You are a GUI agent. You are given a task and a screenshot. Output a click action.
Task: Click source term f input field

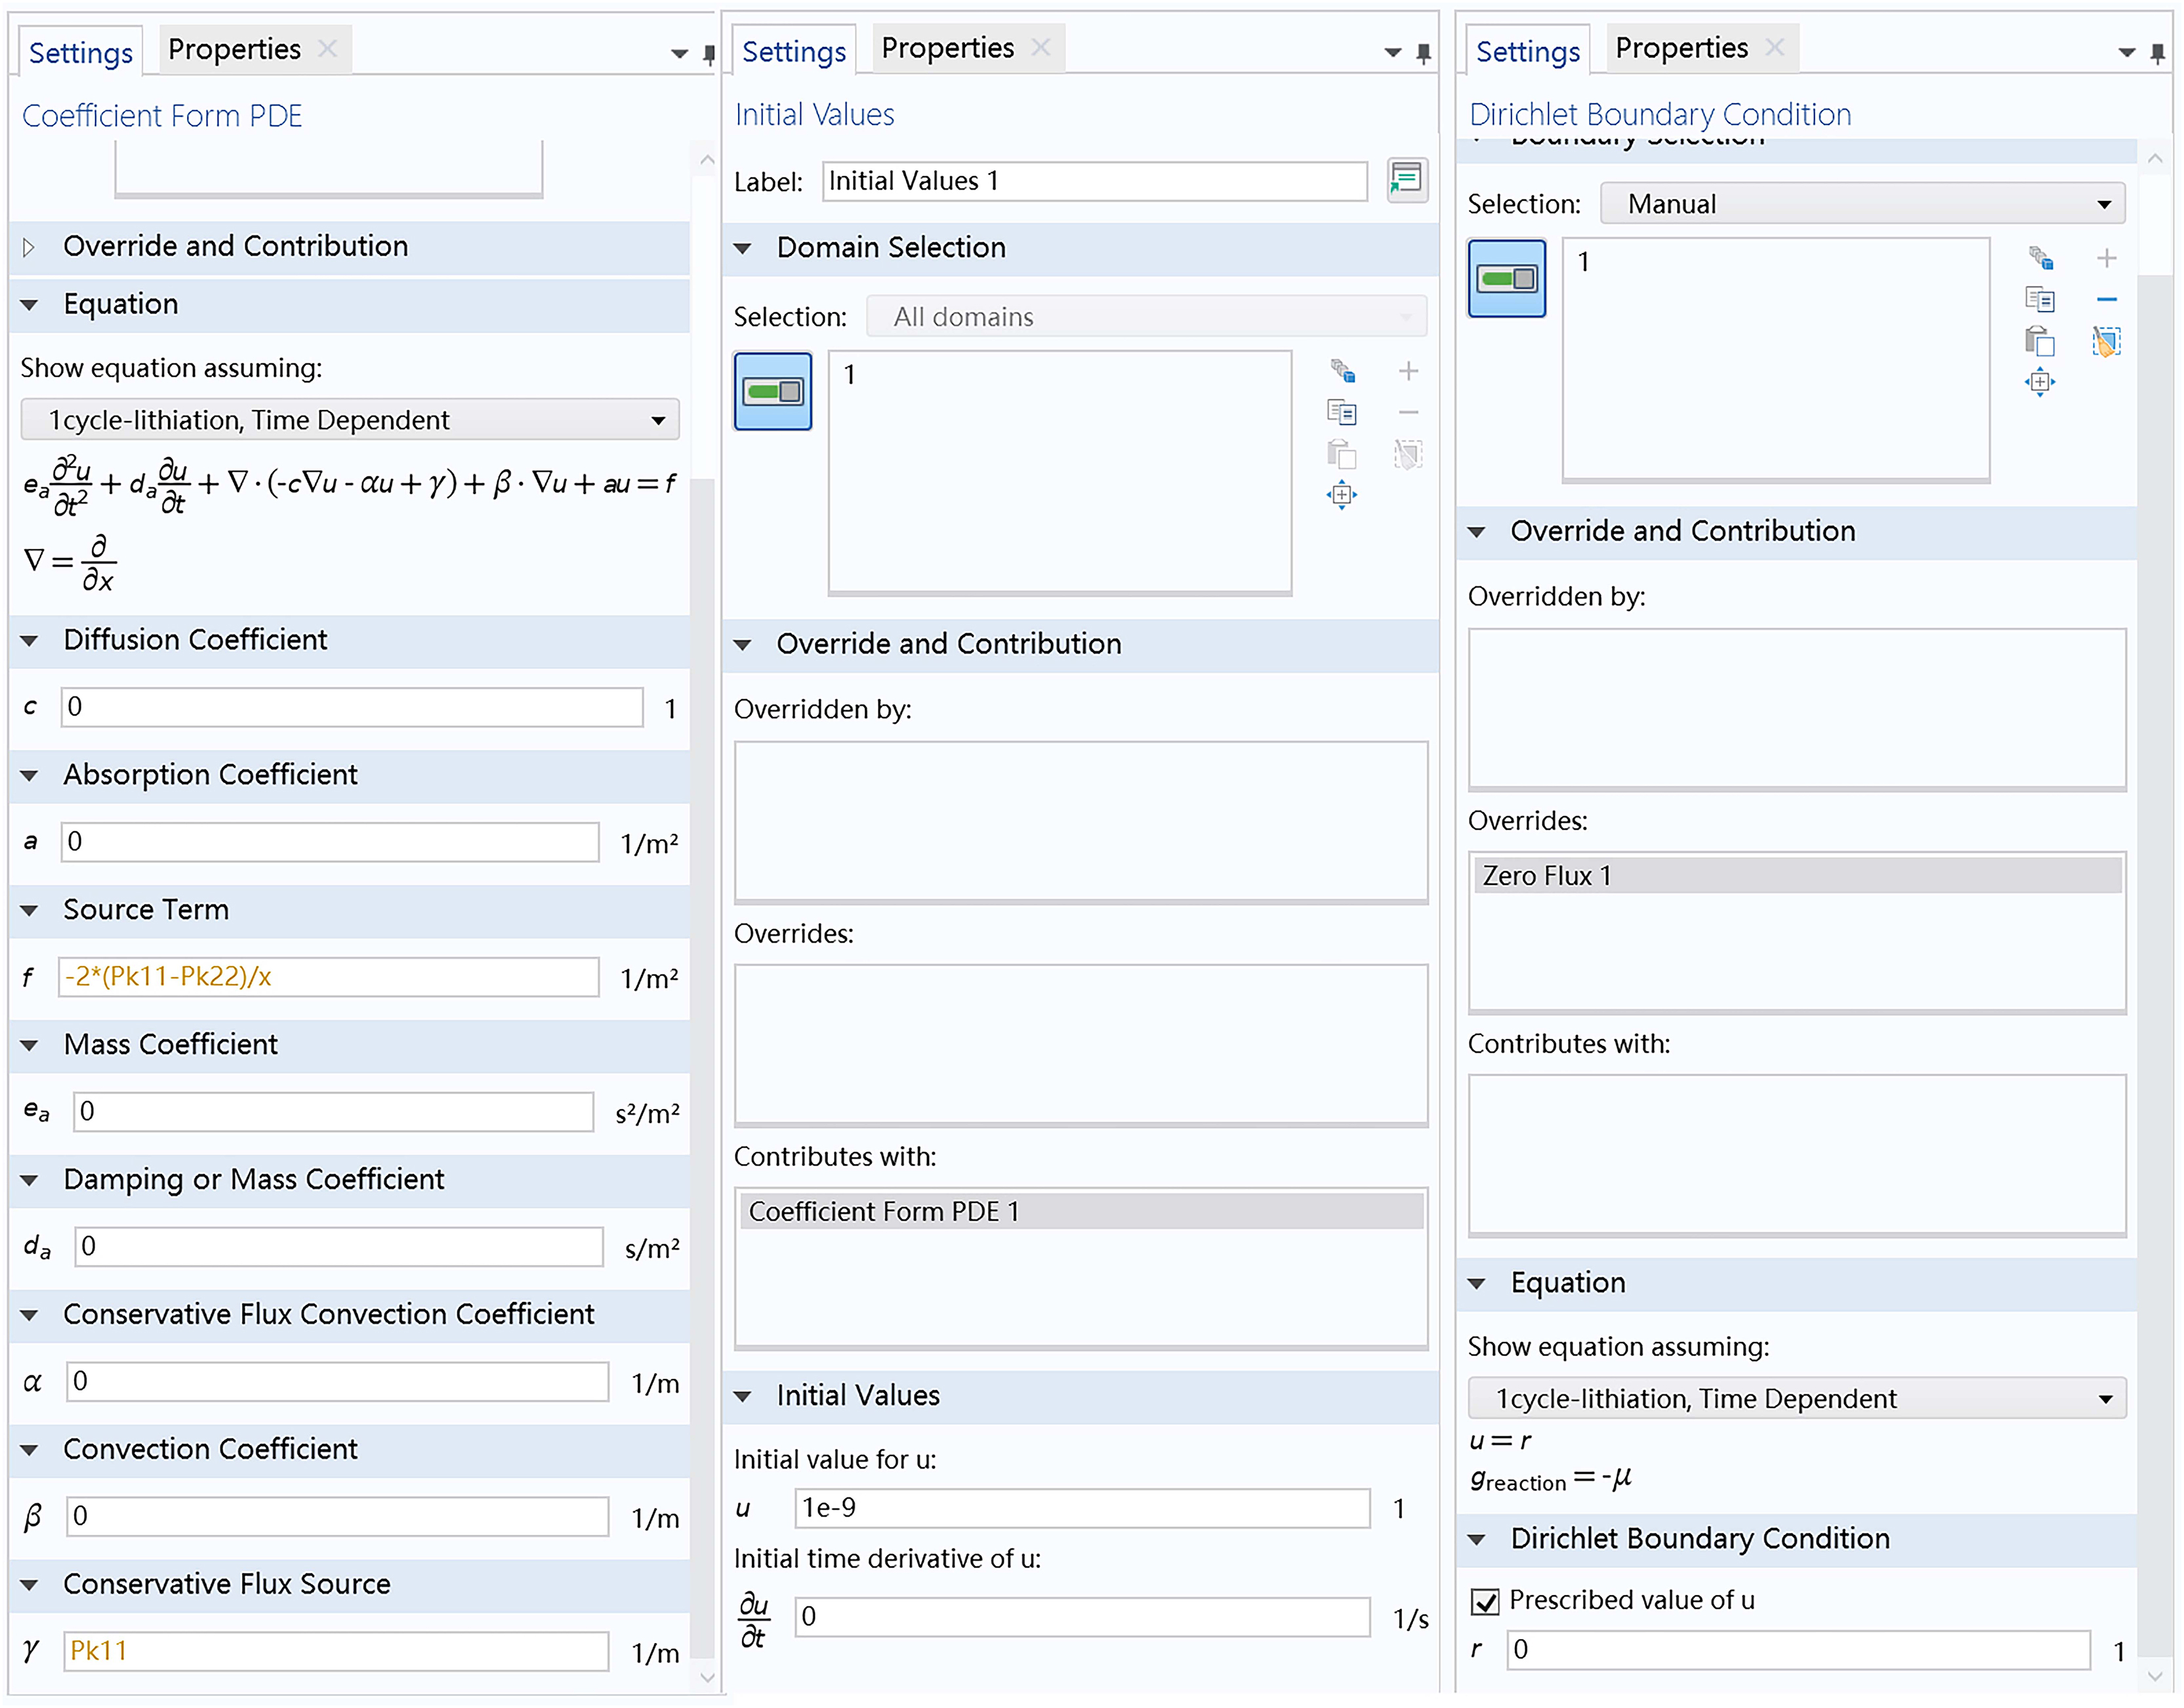click(329, 977)
